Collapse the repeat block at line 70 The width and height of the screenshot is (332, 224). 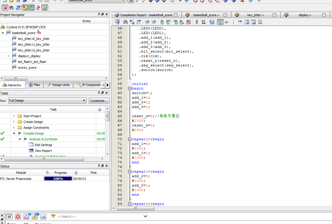[130, 139]
